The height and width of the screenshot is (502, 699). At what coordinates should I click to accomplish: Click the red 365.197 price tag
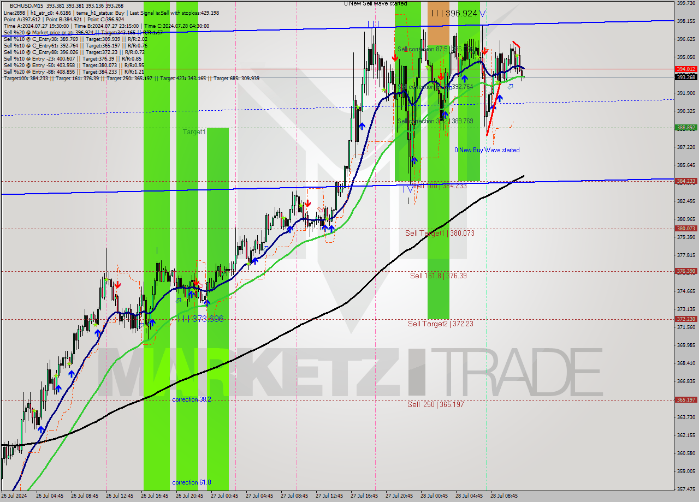coord(686,400)
